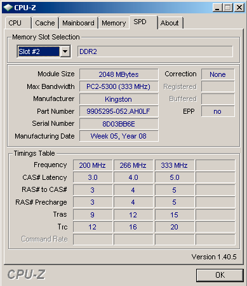Viewport: 247px width, 286px height.
Task: Click the 2048 MBytes module size value
Action: (x=119, y=74)
